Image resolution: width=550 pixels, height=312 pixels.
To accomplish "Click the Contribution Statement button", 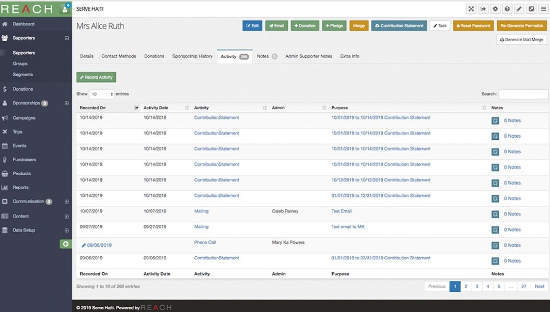I will (399, 26).
